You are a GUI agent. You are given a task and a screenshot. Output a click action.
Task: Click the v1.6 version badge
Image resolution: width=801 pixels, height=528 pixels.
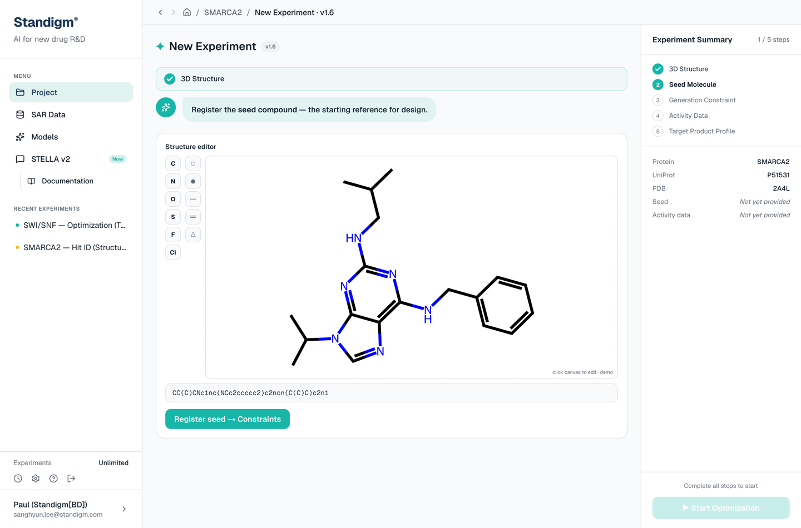coord(270,47)
